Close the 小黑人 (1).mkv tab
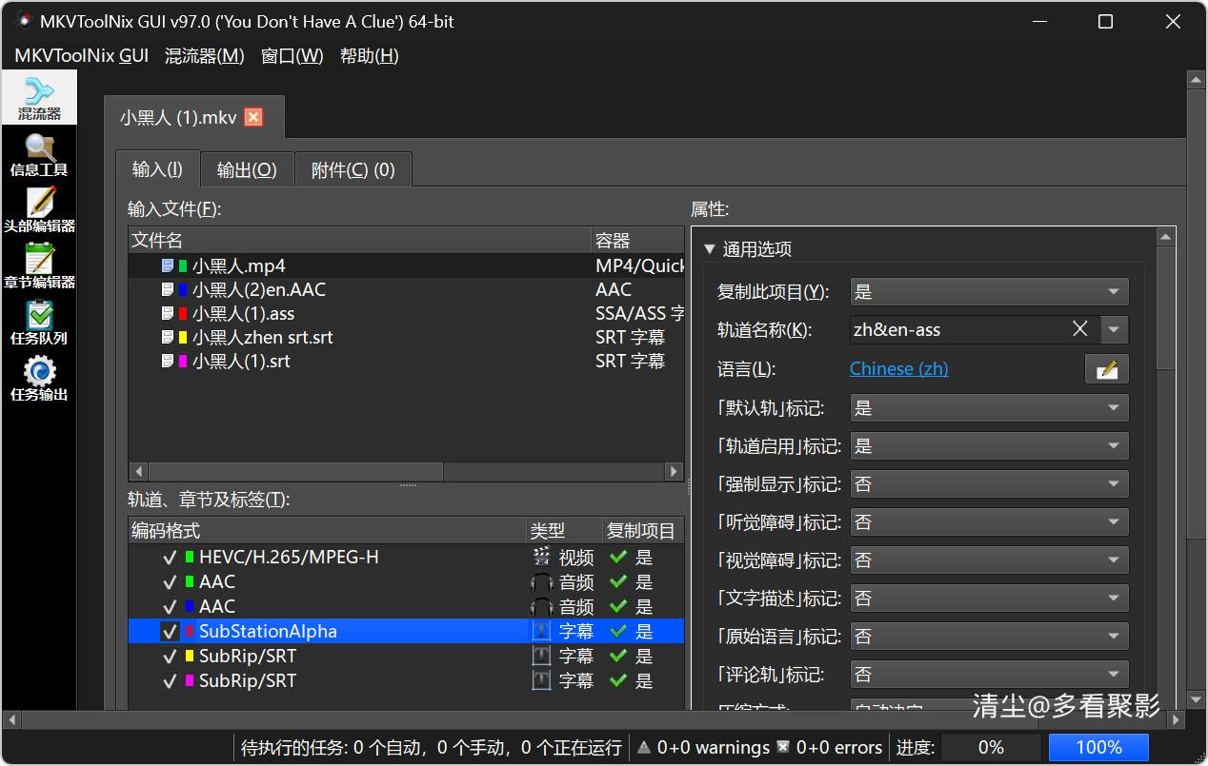 tap(253, 117)
